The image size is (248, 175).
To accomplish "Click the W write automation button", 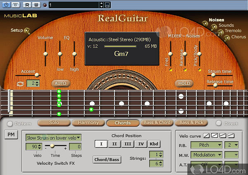I will click(36, 5).
